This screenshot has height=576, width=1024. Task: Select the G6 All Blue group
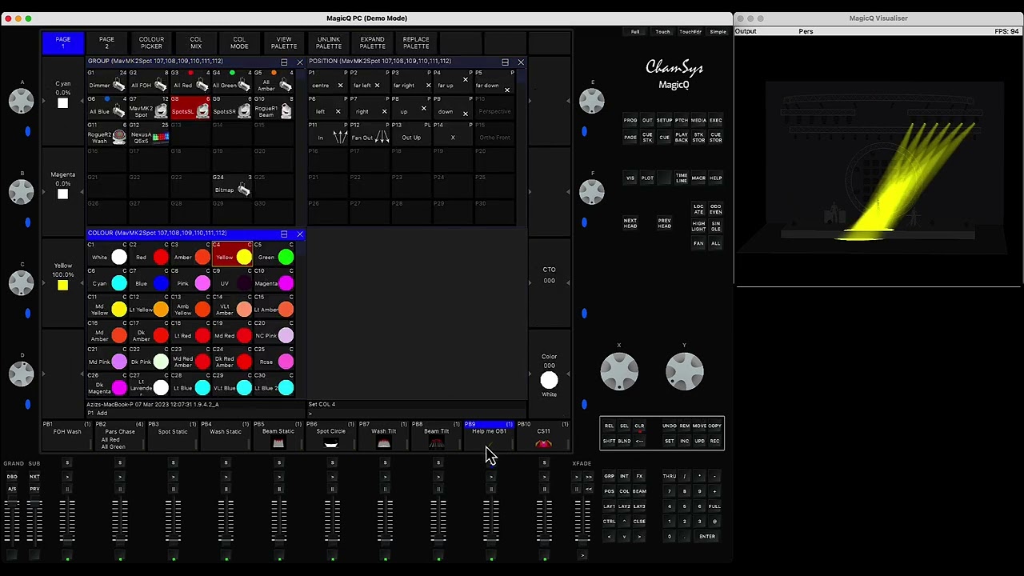tap(107, 109)
